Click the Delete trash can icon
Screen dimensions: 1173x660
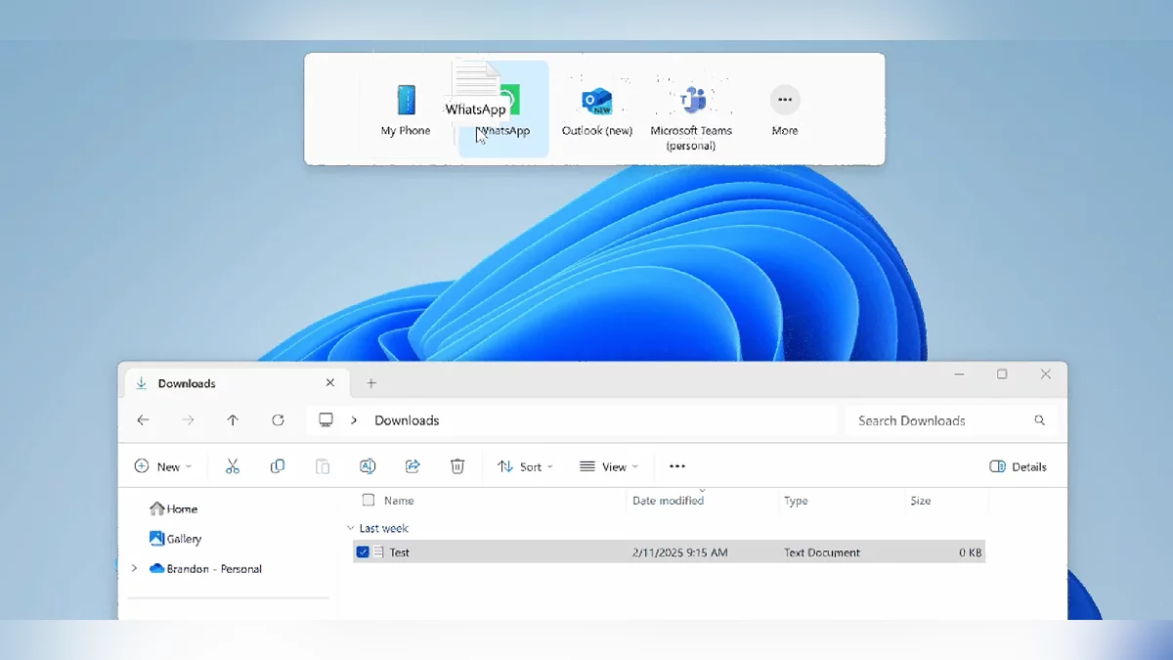pos(457,466)
